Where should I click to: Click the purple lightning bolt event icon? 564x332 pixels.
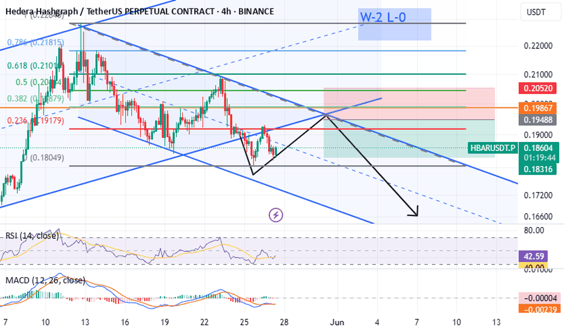pos(276,215)
